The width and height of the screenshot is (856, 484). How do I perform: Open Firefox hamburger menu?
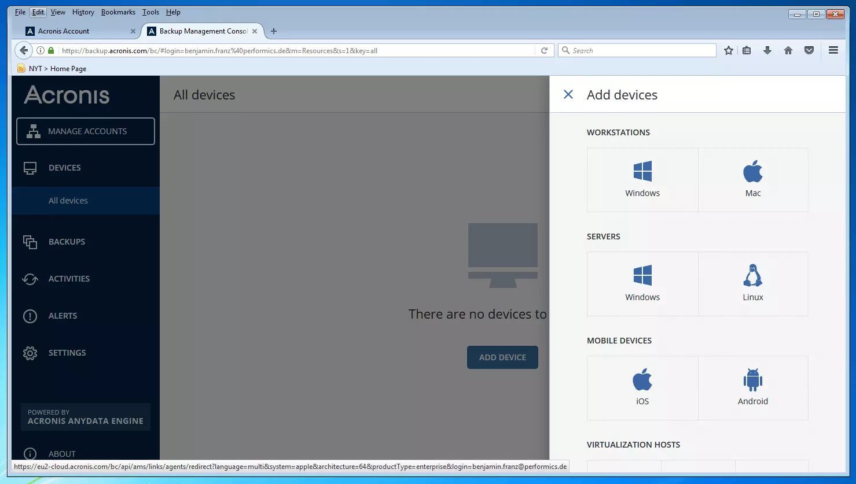833,50
